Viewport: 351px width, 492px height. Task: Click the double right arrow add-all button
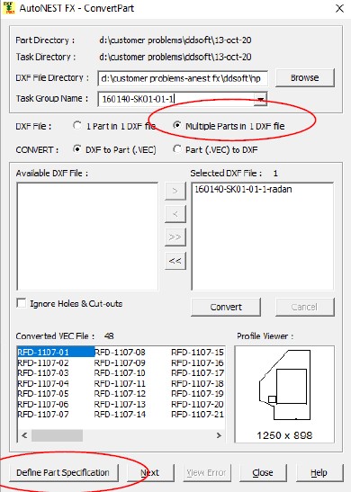click(175, 237)
